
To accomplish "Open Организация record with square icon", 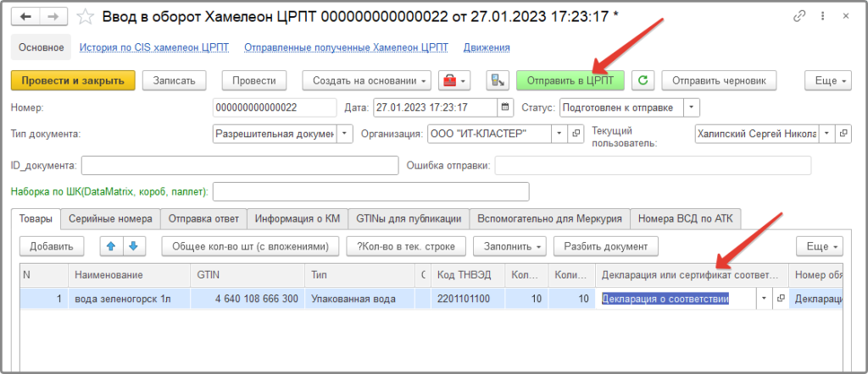I will (576, 134).
